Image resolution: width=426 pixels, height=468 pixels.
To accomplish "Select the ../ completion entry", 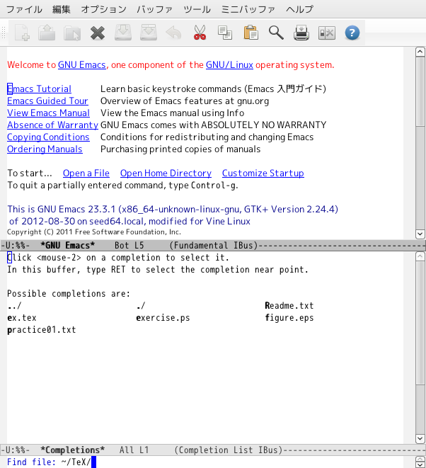I will (14, 306).
